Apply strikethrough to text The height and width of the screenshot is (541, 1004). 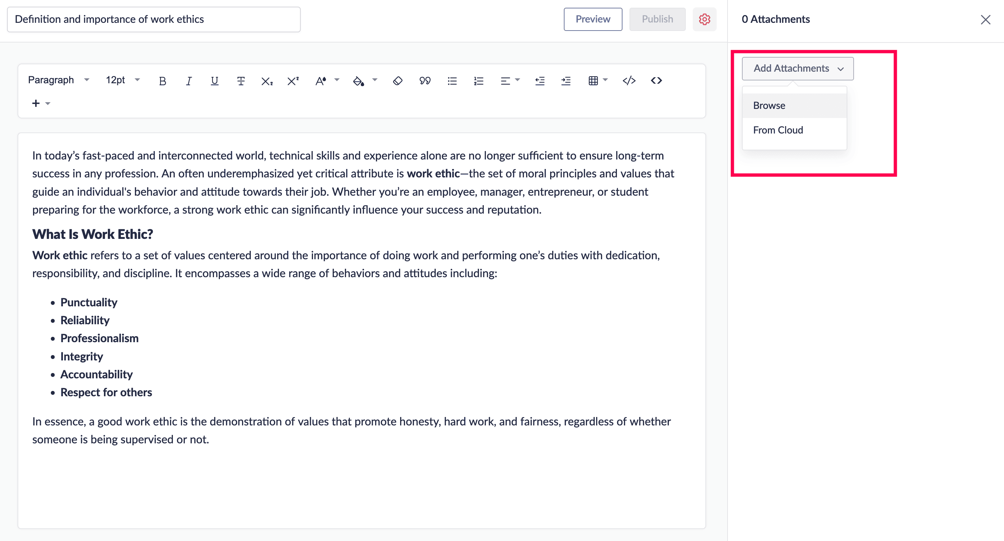tap(241, 81)
